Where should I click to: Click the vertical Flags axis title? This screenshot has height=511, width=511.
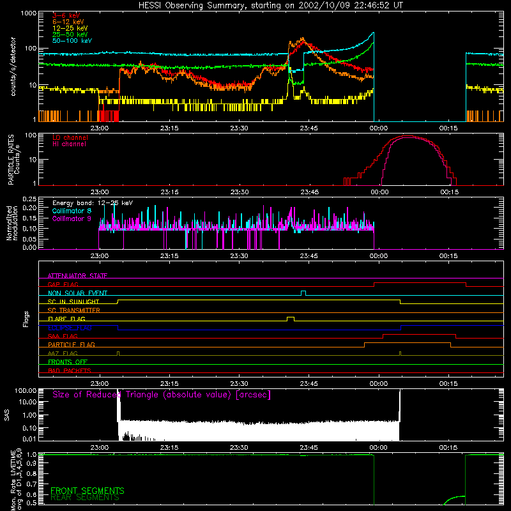click(x=26, y=319)
